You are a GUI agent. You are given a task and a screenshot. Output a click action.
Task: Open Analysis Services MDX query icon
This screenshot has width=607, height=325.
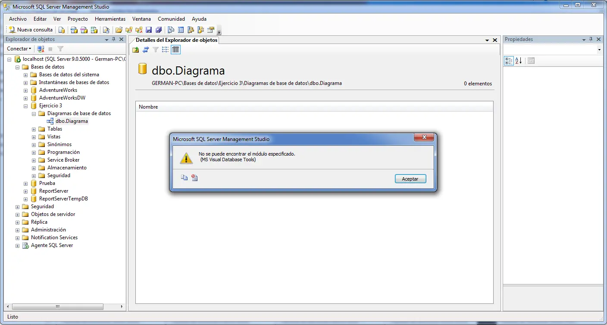click(74, 30)
